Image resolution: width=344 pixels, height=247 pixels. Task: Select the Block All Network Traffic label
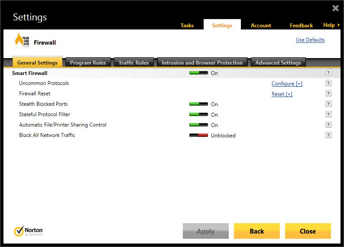click(x=47, y=135)
